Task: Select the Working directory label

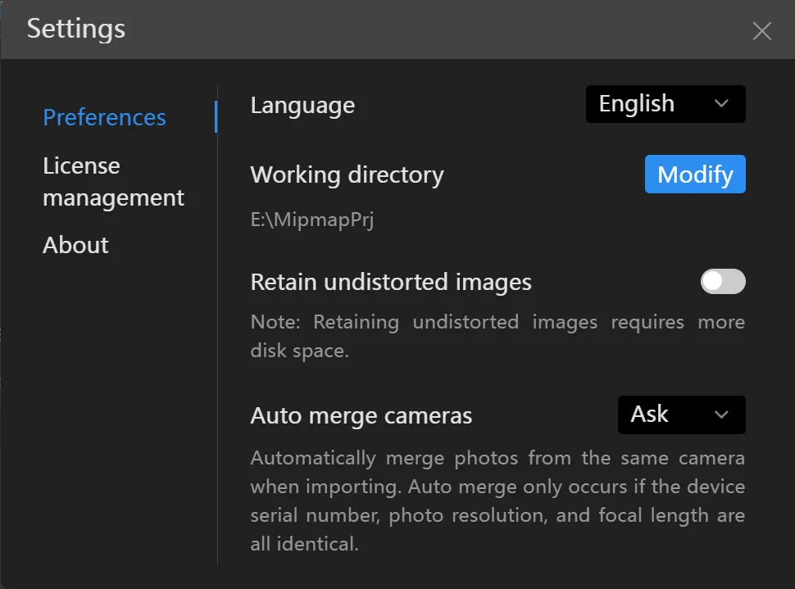Action: click(x=347, y=175)
